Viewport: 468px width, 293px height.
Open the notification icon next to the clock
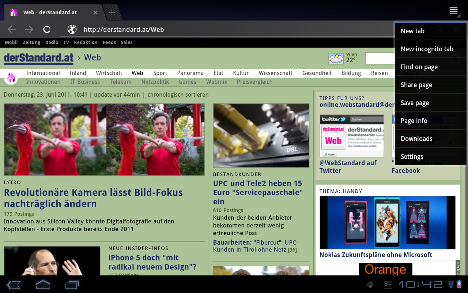point(388,285)
